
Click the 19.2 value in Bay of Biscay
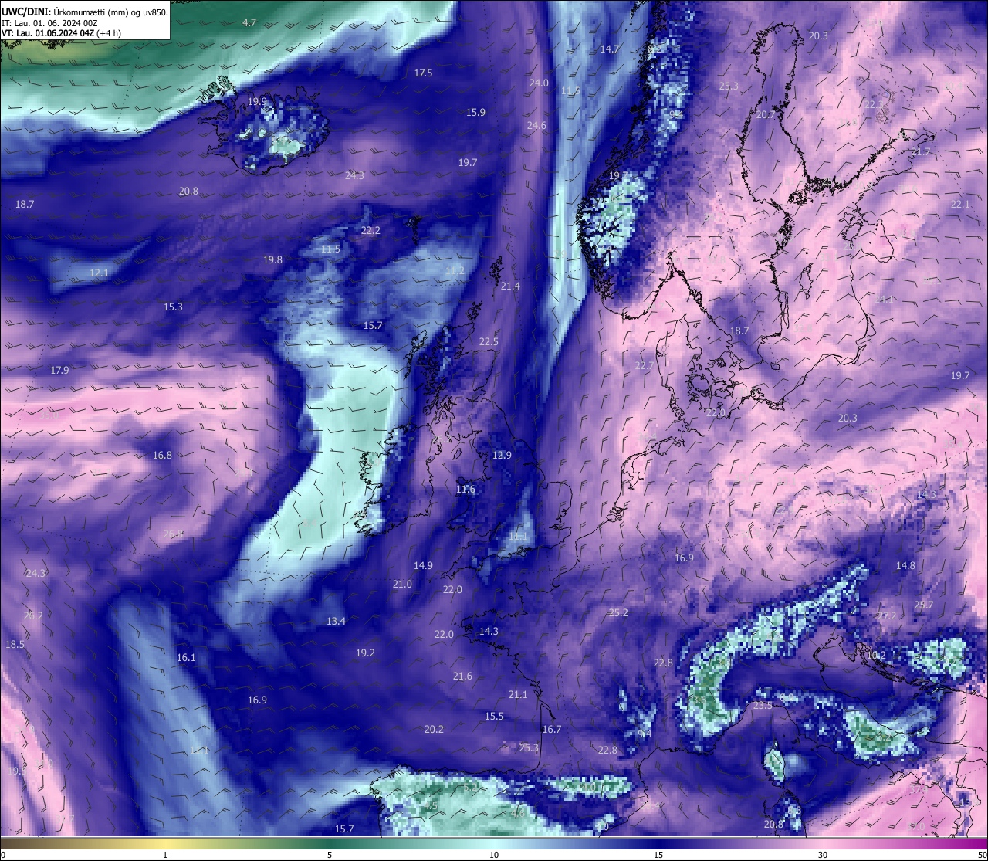point(365,653)
